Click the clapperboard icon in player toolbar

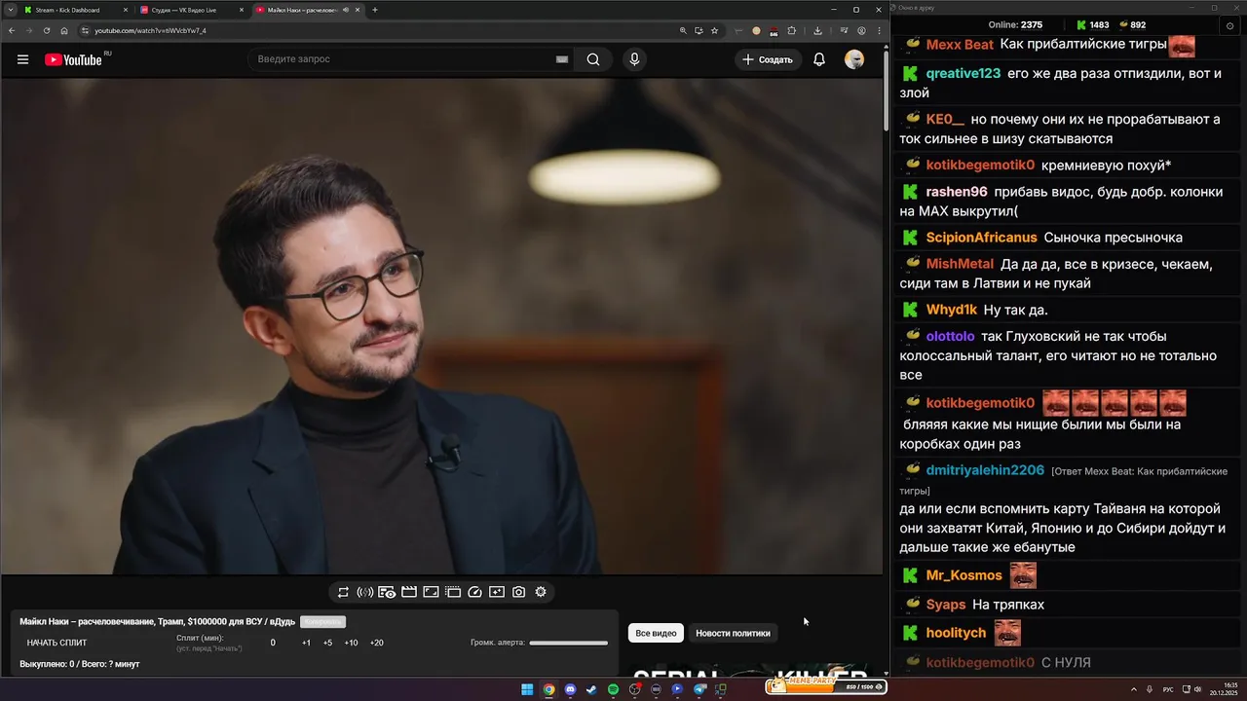409,592
